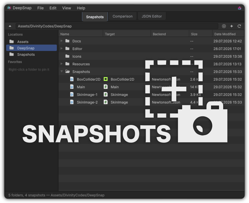Screen dimensions: 249x203
Task: Click the Main target name
Action: (115, 87)
